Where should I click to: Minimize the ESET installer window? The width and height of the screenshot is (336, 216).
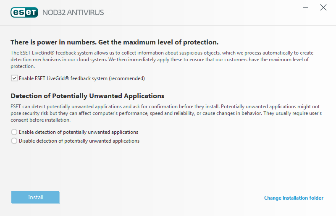pyautogui.click(x=306, y=7)
